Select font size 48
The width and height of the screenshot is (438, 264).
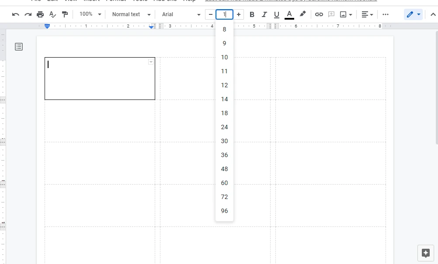(x=224, y=169)
